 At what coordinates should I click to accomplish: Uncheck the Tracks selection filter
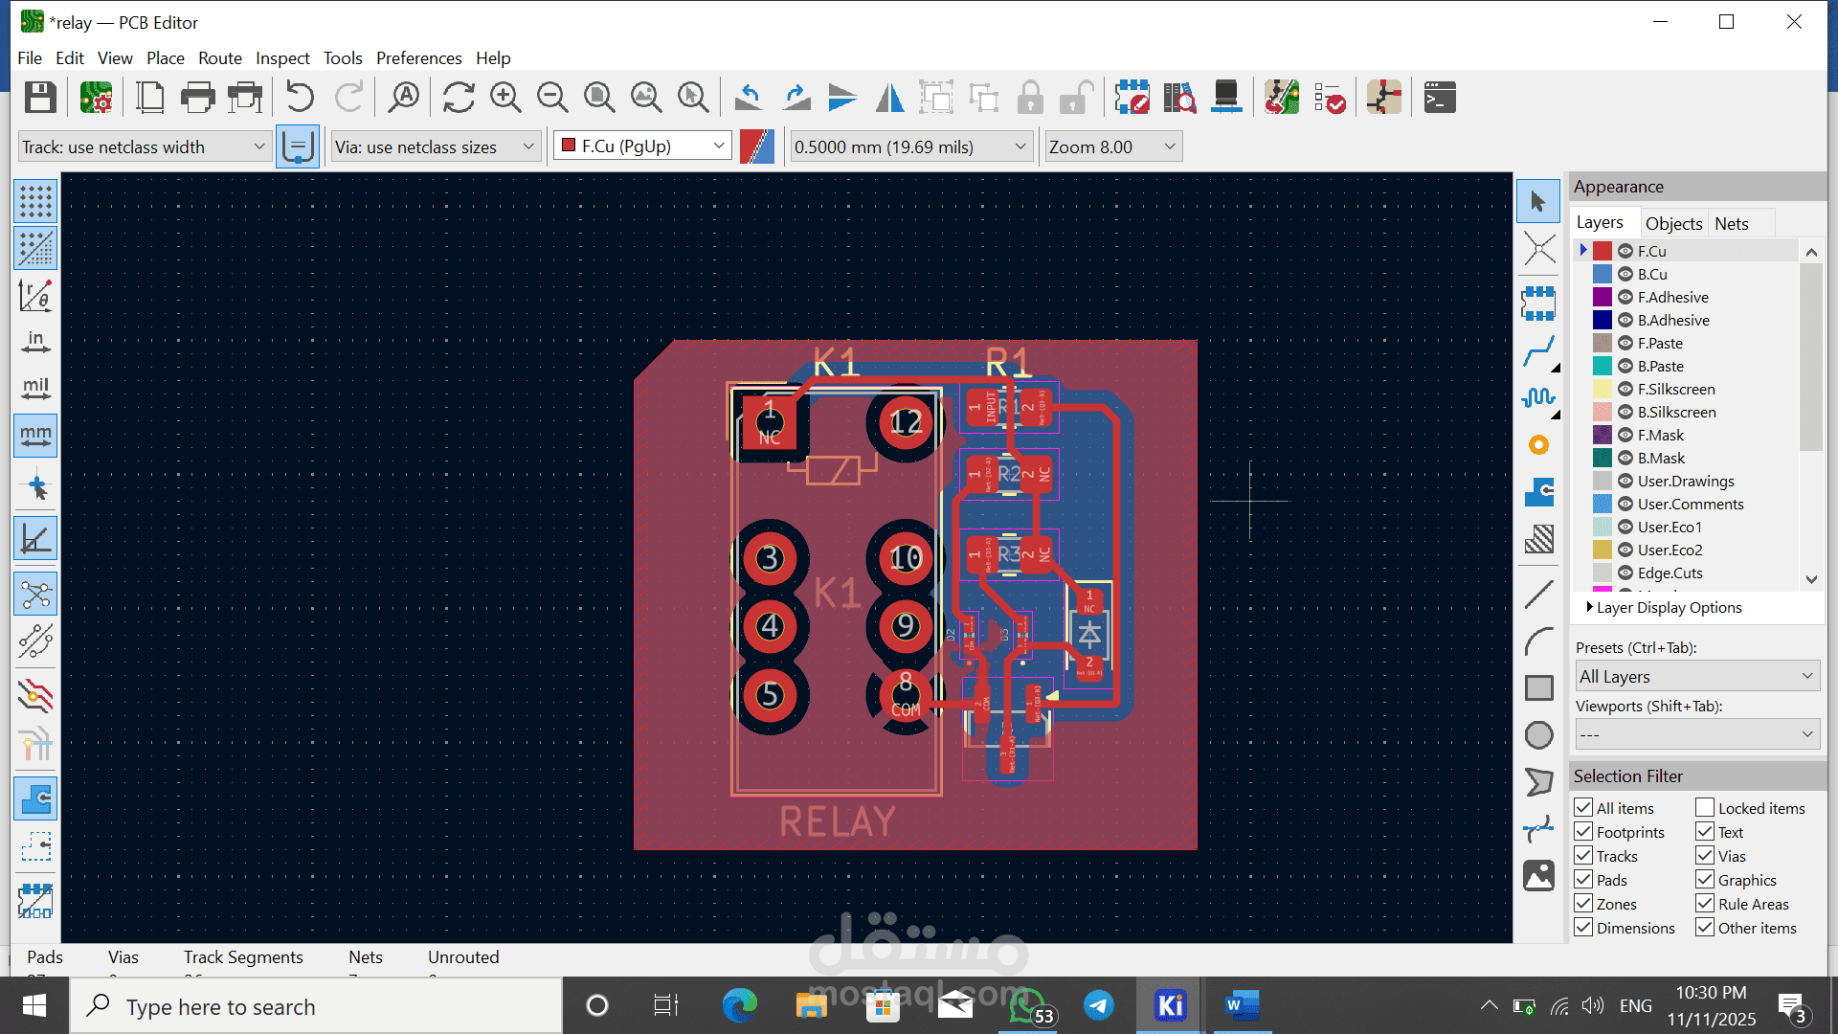(1584, 856)
